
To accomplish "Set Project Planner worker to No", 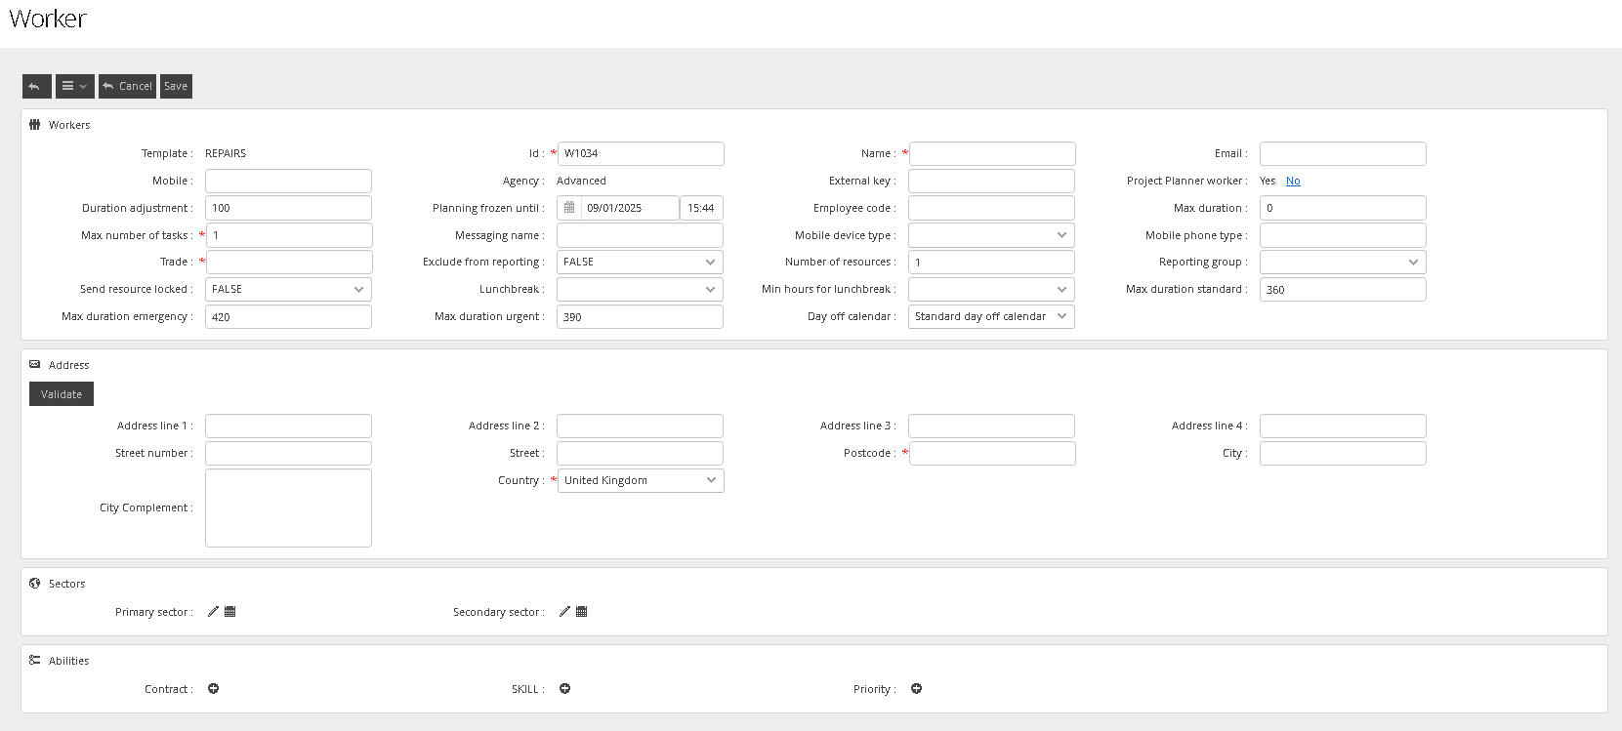I will (1293, 181).
